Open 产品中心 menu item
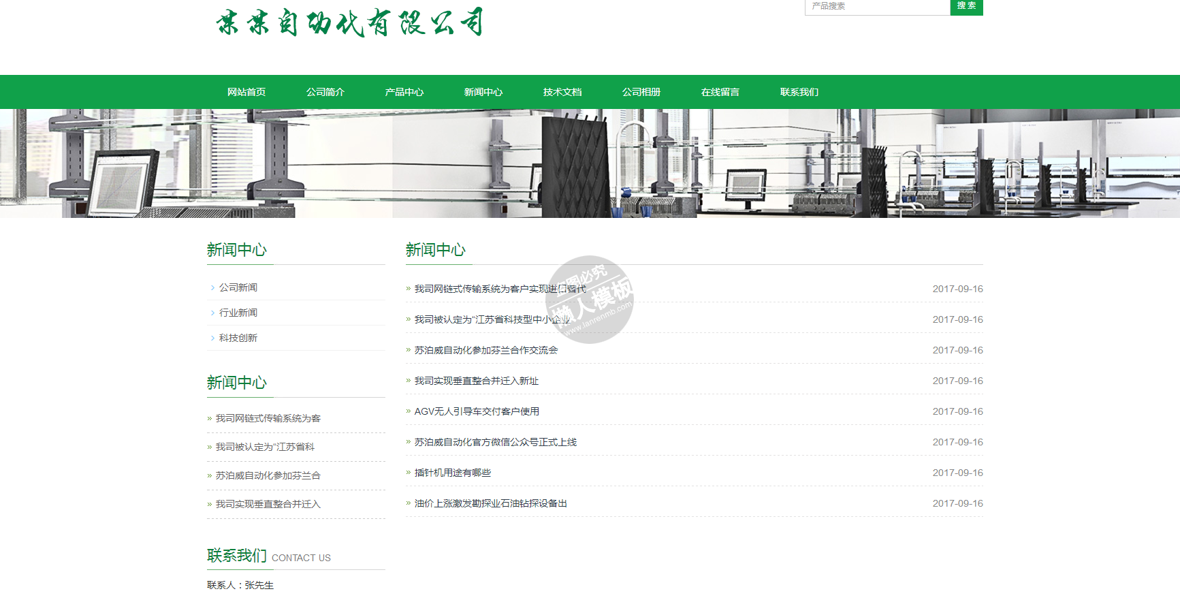Image resolution: width=1180 pixels, height=600 pixels. click(x=404, y=92)
